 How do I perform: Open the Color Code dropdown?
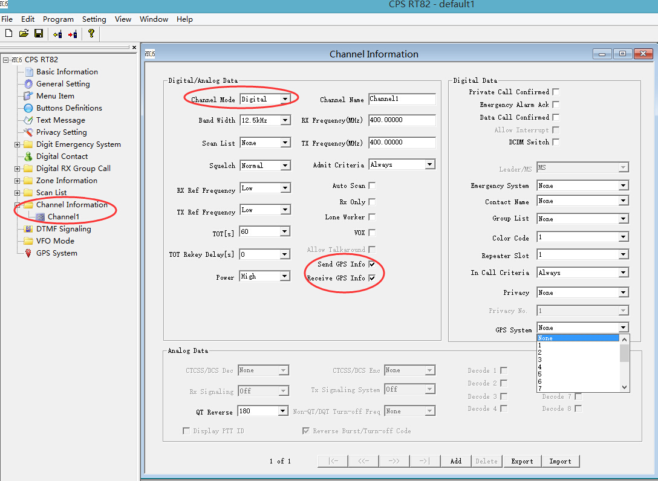point(623,237)
